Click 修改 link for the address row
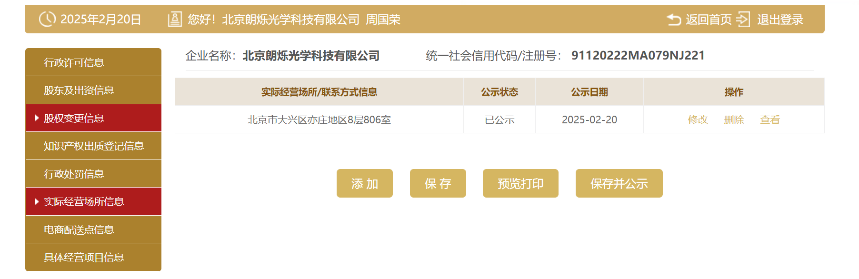 point(698,120)
